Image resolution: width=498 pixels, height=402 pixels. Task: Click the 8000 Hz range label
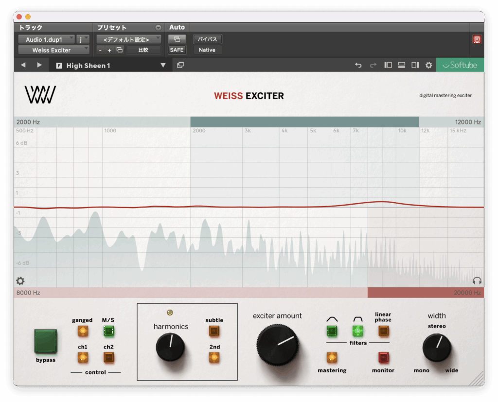(28, 293)
